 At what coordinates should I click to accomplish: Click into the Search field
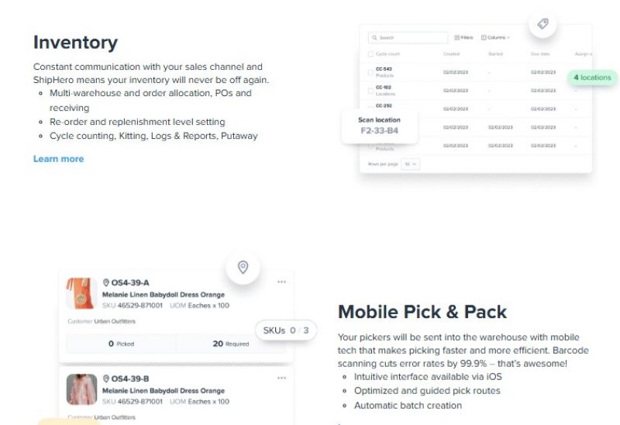click(408, 37)
